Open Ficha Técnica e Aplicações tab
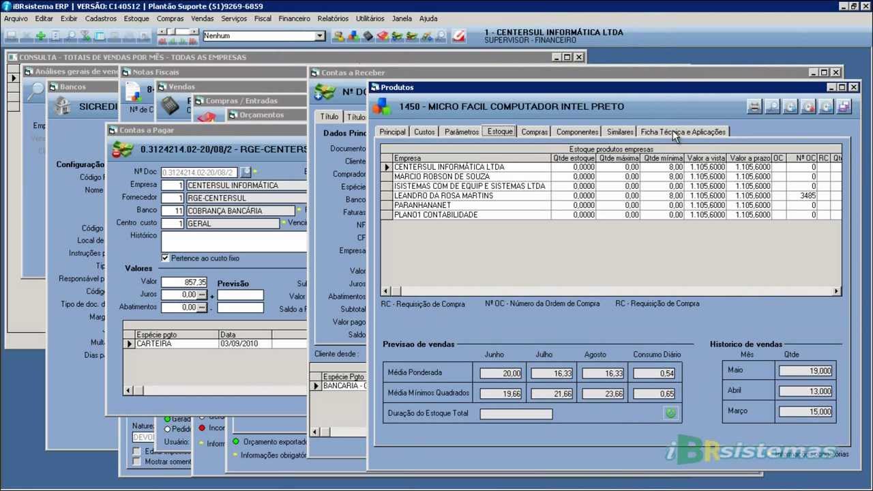 click(x=683, y=132)
